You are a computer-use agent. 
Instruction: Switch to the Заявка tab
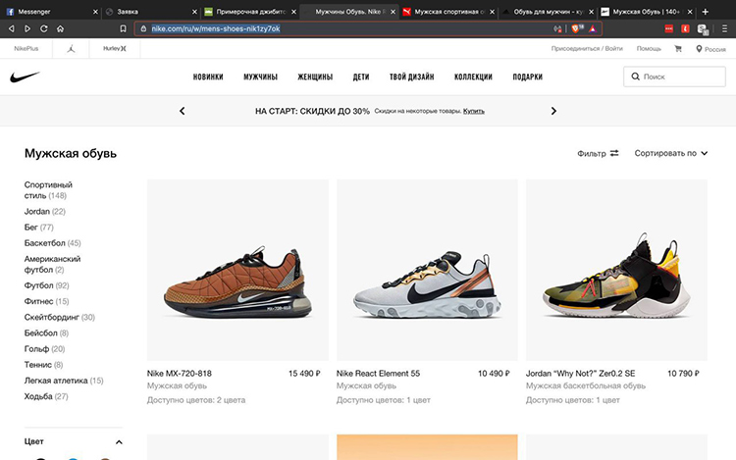[x=150, y=12]
